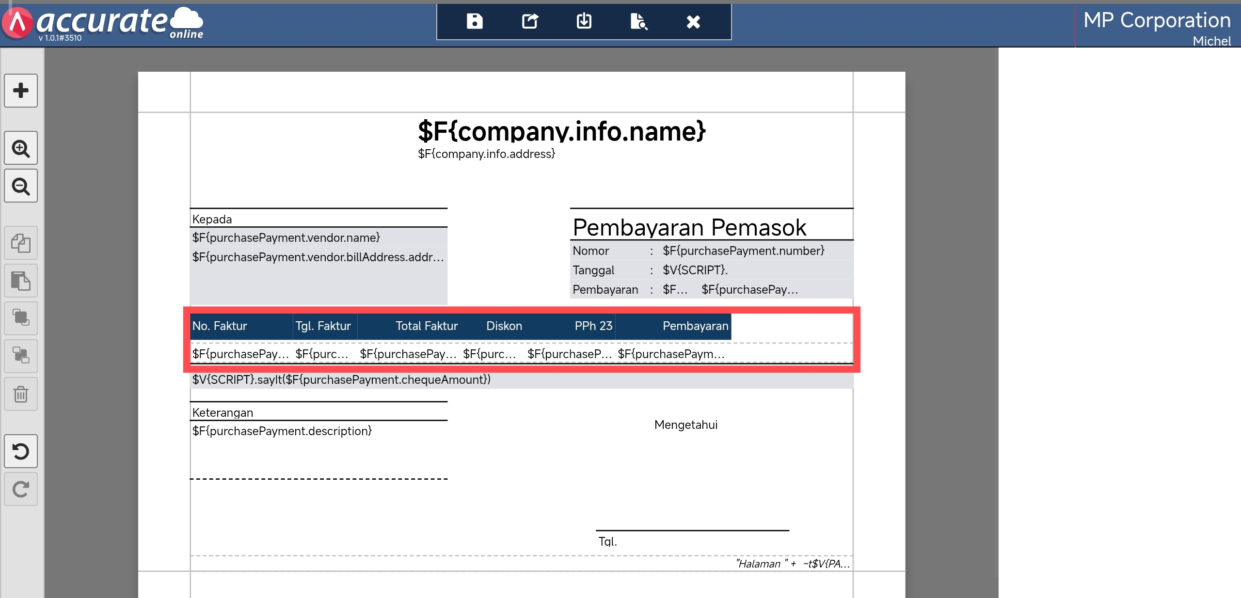Click the import download icon in toolbar
This screenshot has width=1241, height=598.
584,21
